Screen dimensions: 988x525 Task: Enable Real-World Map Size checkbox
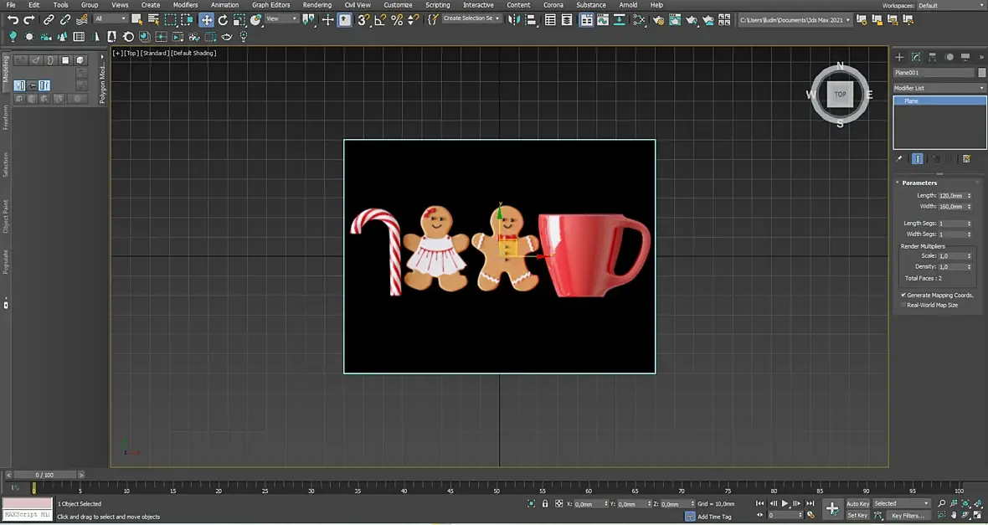(x=903, y=305)
